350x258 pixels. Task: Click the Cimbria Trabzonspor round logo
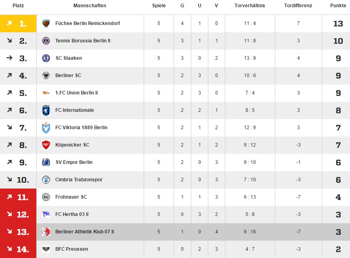(x=46, y=180)
